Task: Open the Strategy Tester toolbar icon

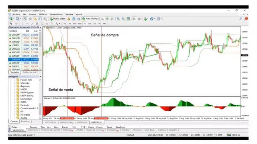Action: pos(45,19)
